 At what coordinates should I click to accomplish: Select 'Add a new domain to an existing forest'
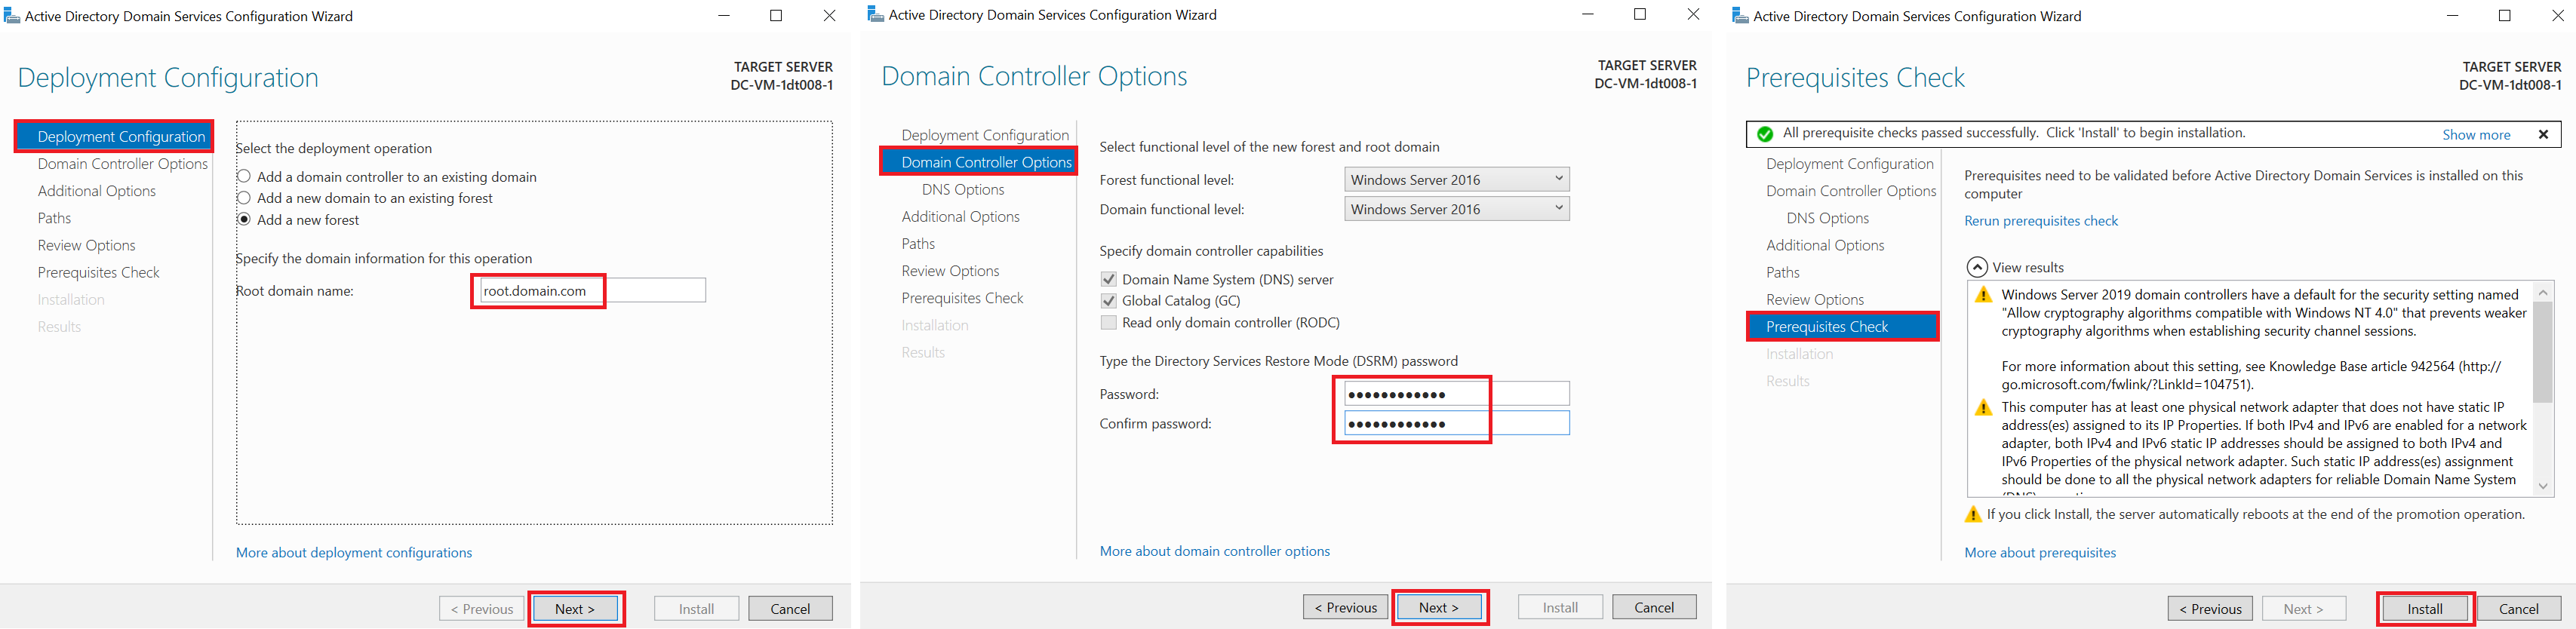pyautogui.click(x=244, y=198)
